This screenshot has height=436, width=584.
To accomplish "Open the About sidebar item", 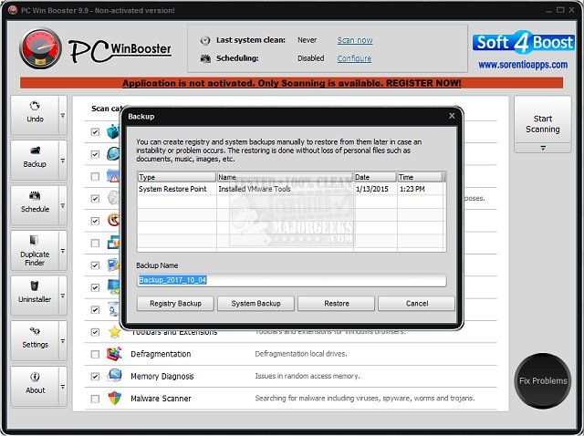I will tap(35, 386).
